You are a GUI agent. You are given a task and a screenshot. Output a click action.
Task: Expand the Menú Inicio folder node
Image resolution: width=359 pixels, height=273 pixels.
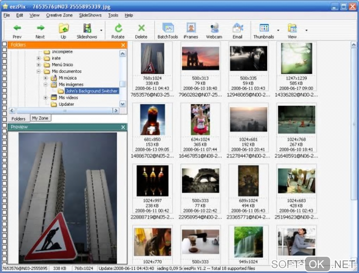click(38, 65)
